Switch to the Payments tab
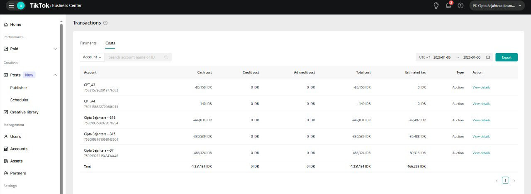The image size is (531, 194). pyautogui.click(x=88, y=43)
